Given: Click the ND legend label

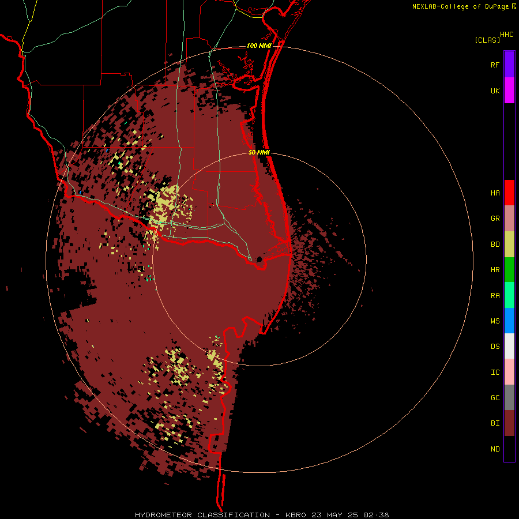Looking at the screenshot, I should pyautogui.click(x=495, y=449).
